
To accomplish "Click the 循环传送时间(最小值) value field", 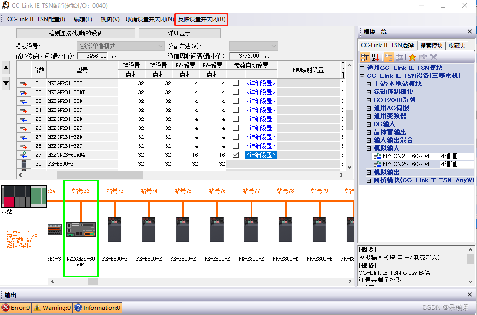I will [92, 56].
